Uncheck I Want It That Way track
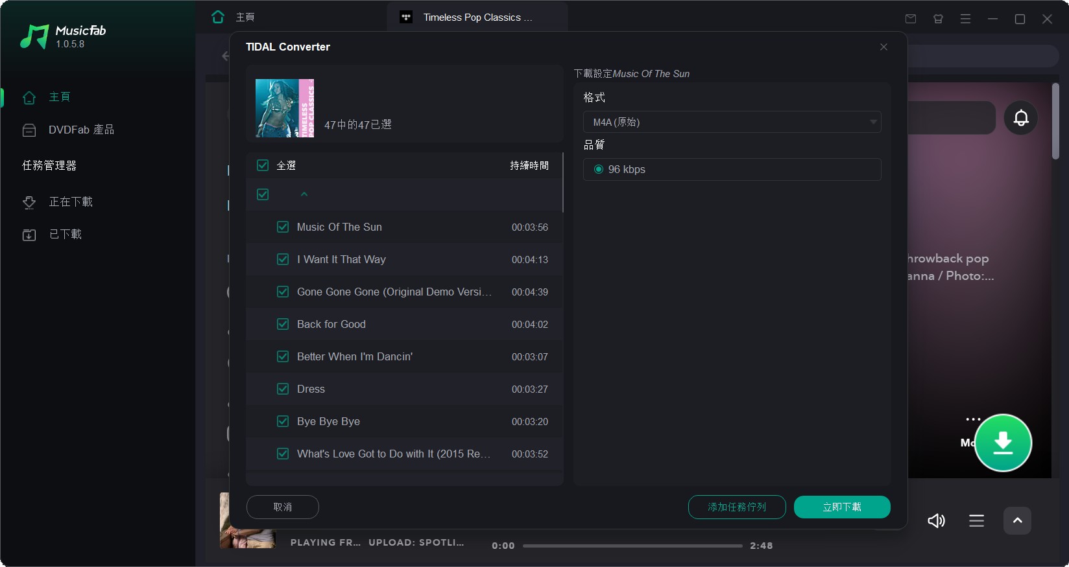Viewport: 1069px width, 567px height. tap(283, 259)
